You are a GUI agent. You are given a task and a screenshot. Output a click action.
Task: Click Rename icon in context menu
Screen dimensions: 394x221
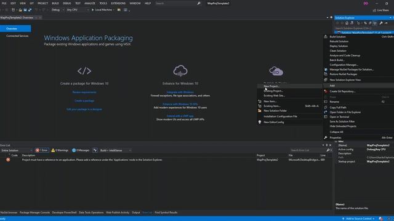pyautogui.click(x=326, y=102)
